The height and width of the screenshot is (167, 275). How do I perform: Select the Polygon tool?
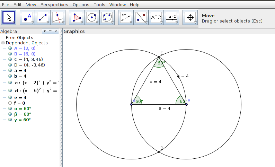pyautogui.click(x=77, y=17)
